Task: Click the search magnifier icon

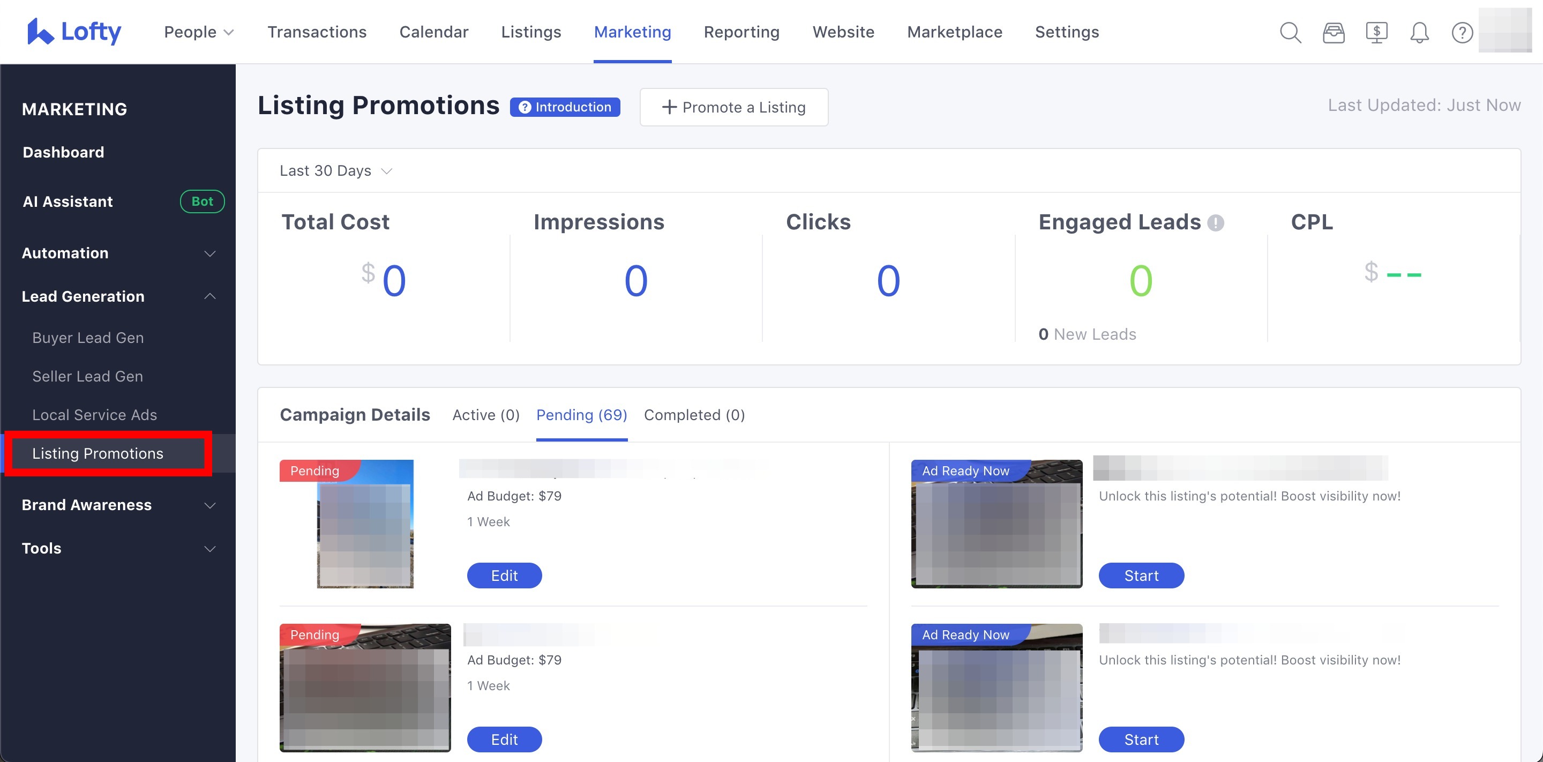Action: pos(1290,32)
